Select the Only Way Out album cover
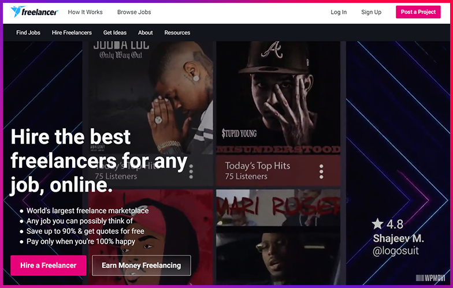 [150, 98]
